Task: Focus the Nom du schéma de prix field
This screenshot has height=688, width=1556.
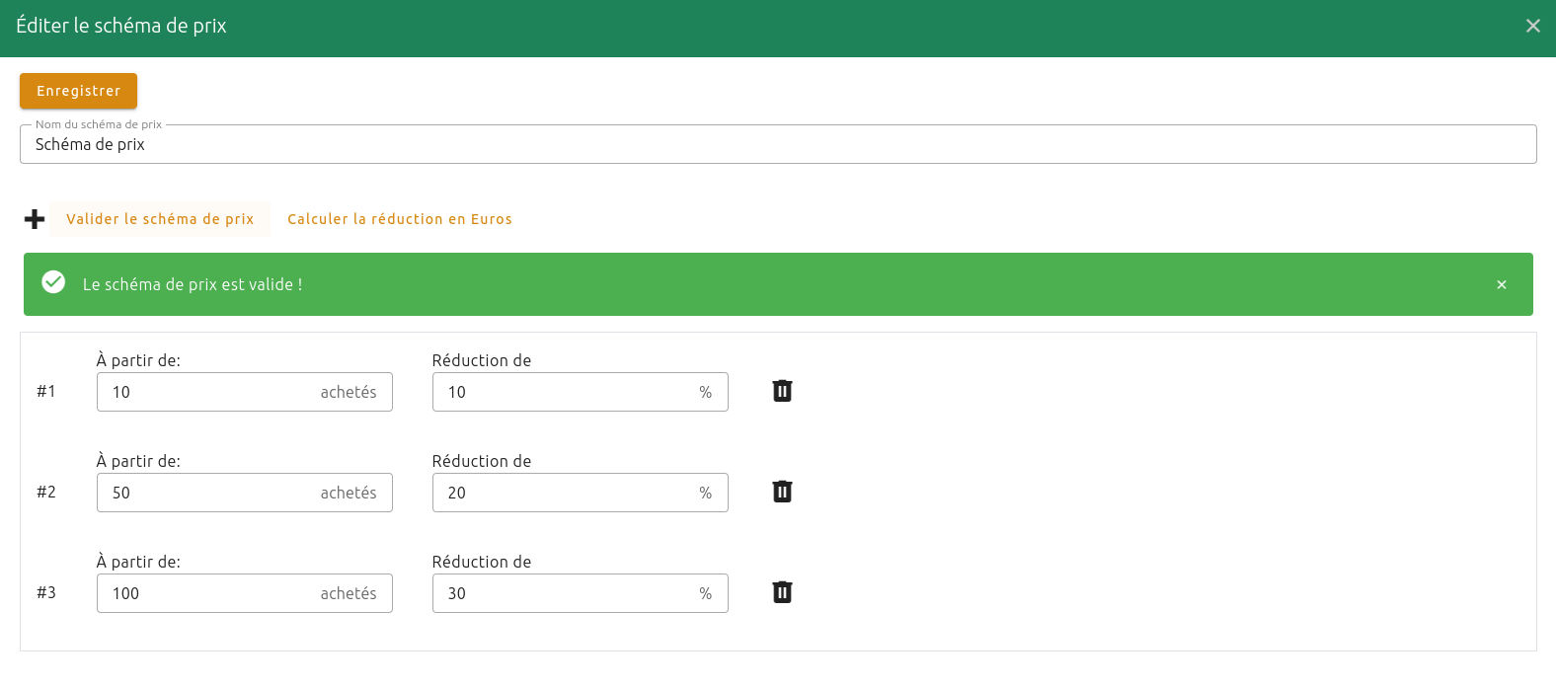Action: coord(777,144)
